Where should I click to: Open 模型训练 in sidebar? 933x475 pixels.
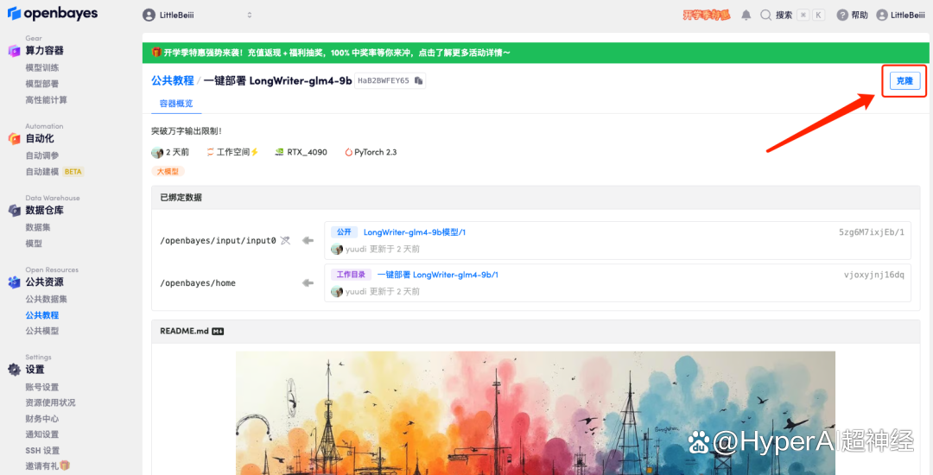42,67
